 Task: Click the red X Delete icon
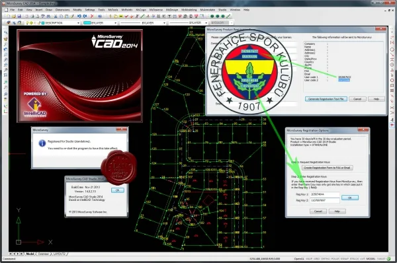(x=92, y=16)
